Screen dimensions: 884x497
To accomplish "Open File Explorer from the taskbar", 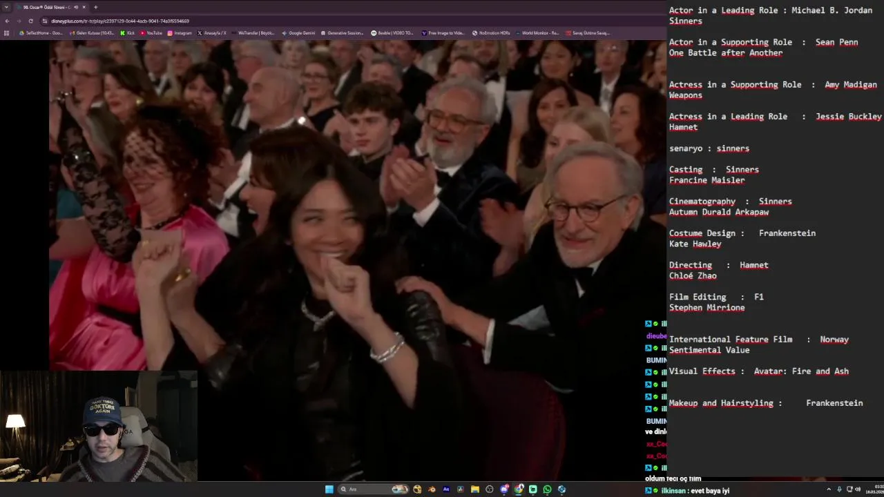I will [475, 489].
